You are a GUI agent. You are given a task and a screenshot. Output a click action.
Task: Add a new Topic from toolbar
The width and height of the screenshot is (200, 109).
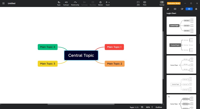[x=59, y=3]
